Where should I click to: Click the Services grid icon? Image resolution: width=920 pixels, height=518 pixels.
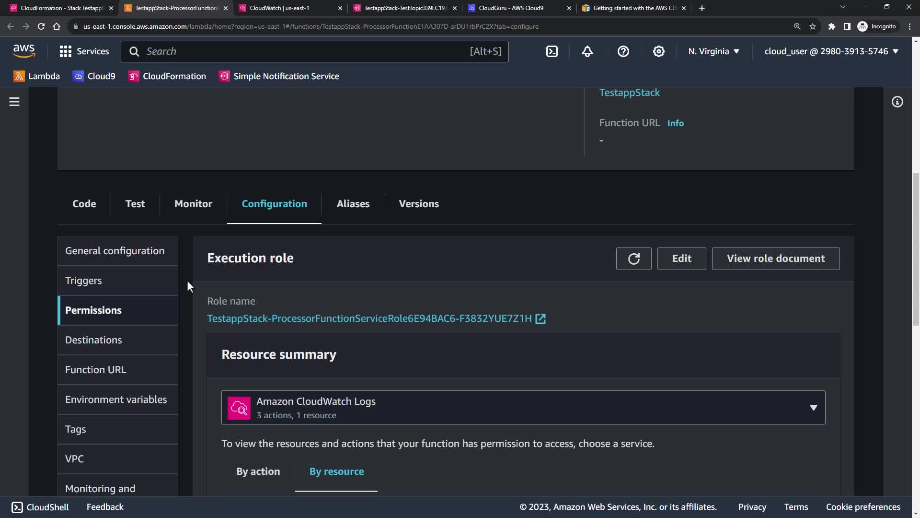pyautogui.click(x=66, y=51)
